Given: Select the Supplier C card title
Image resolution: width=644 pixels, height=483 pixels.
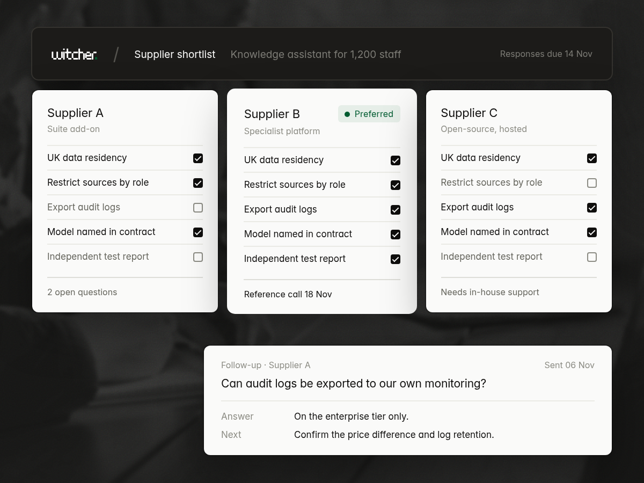Looking at the screenshot, I should (x=469, y=113).
